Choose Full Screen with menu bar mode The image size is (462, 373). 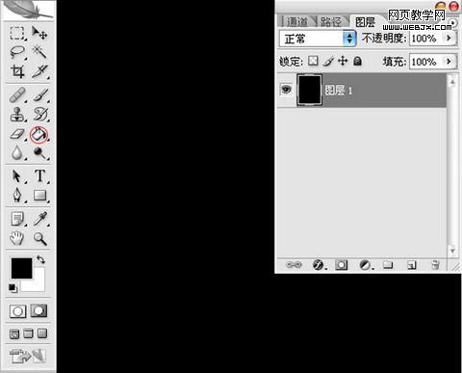click(28, 333)
